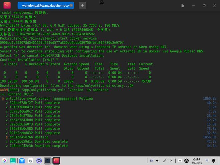Click the red terminal icon in taskbar

tap(56, 161)
